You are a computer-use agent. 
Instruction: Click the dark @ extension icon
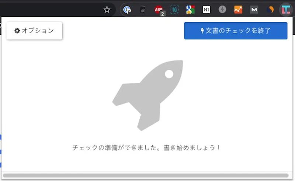point(143,10)
